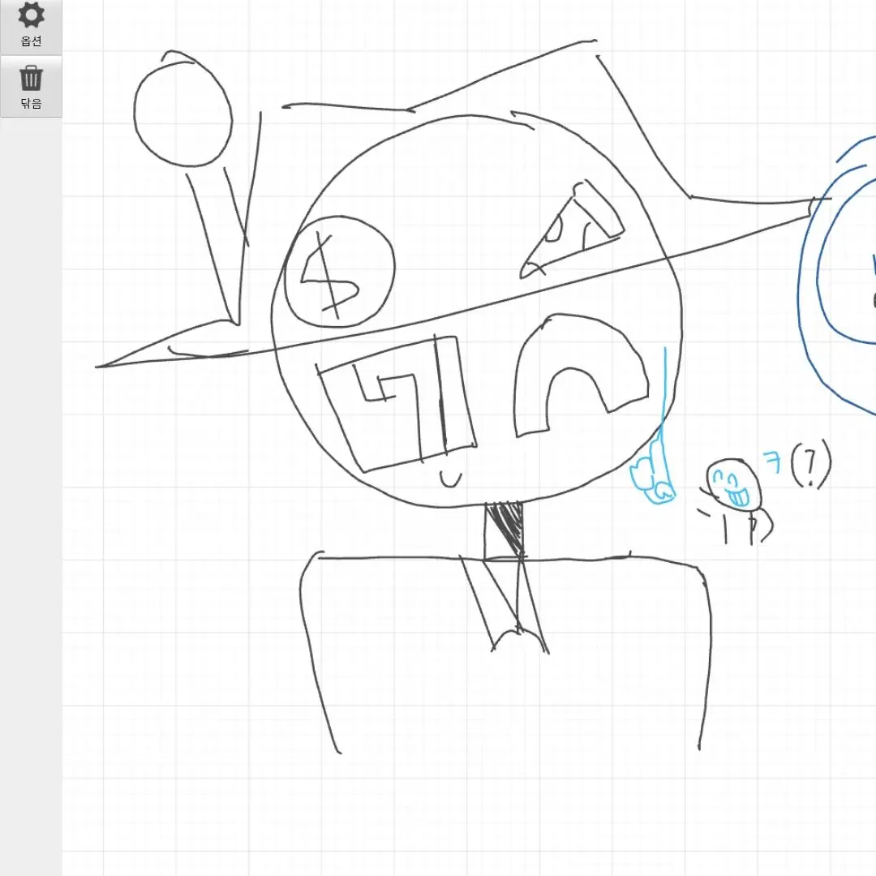This screenshot has height=876, width=876.
Task: Open the 옵션 settings gear button
Action: [31, 26]
